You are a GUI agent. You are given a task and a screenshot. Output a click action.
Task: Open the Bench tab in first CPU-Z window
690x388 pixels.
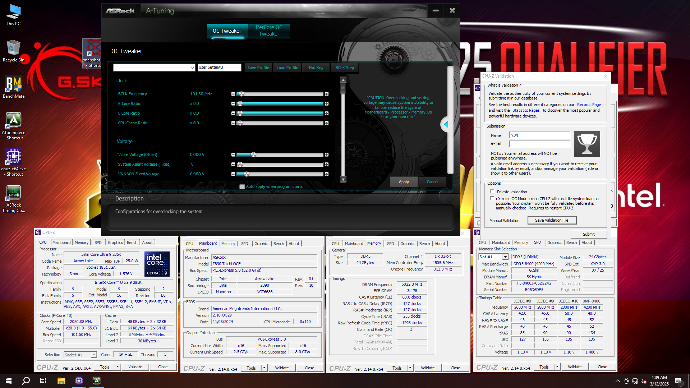click(x=132, y=242)
